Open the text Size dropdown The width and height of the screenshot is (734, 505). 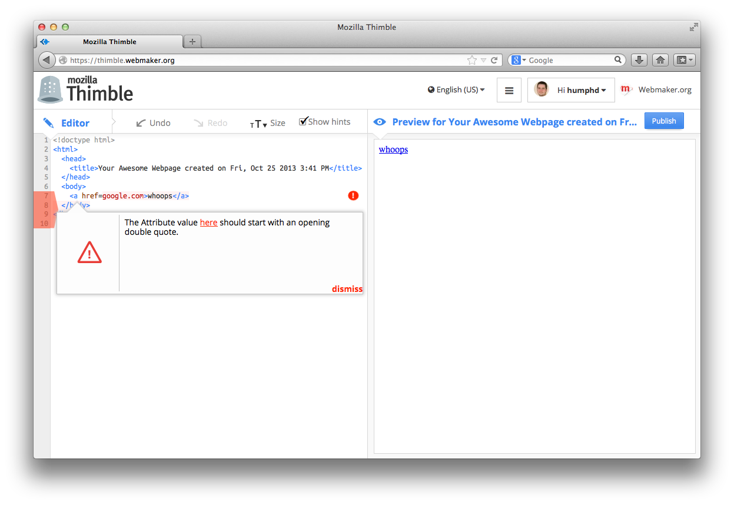click(268, 123)
